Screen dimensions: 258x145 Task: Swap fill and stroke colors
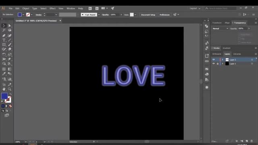pos(10,94)
